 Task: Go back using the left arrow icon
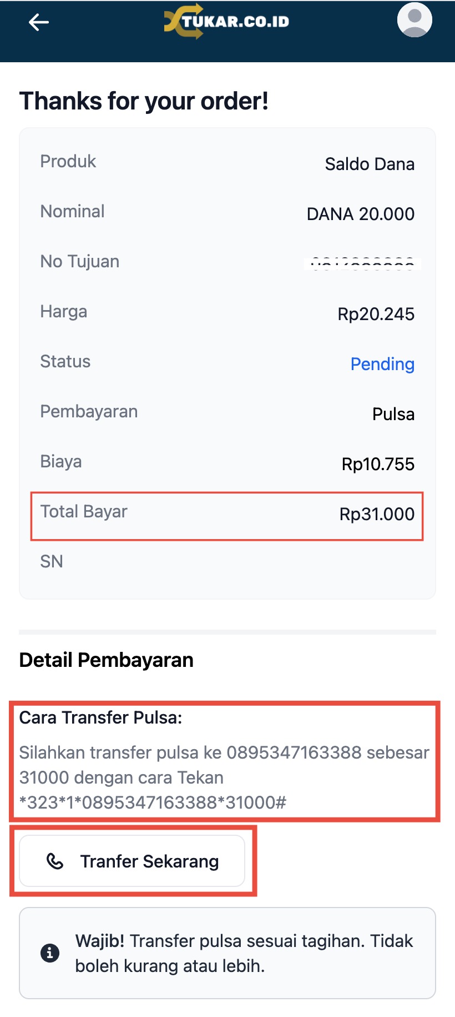pyautogui.click(x=39, y=22)
